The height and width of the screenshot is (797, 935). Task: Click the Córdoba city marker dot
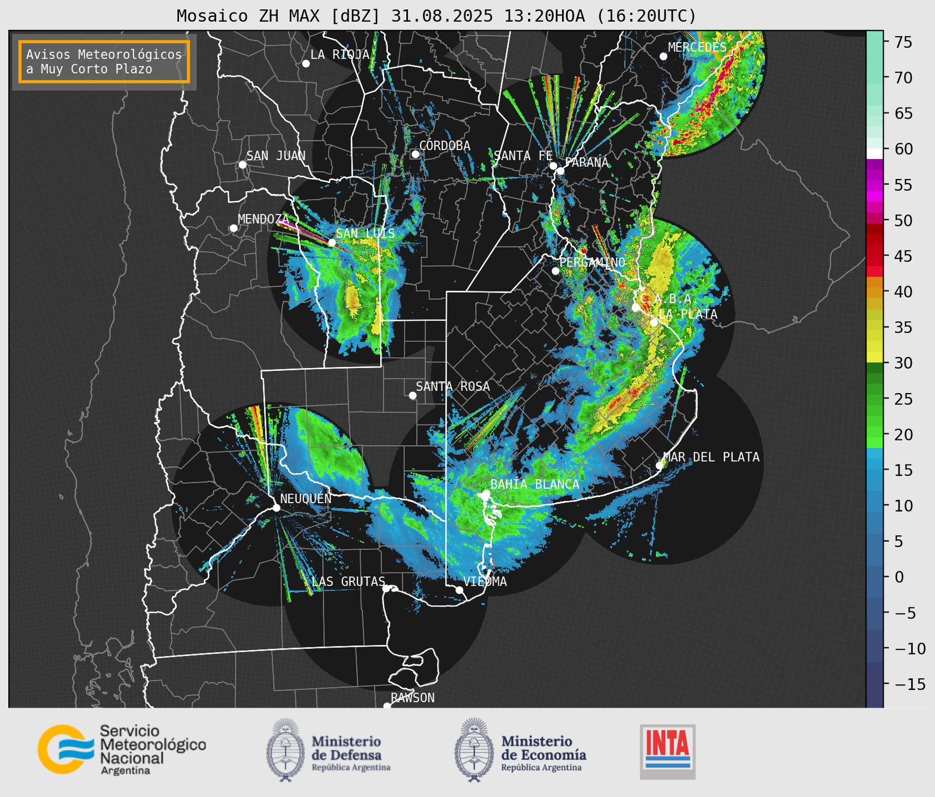coord(415,154)
